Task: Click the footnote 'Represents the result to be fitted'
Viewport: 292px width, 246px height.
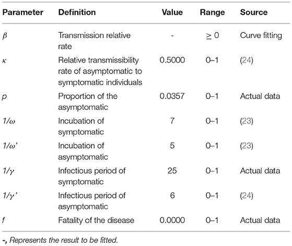Action: pos(64,240)
